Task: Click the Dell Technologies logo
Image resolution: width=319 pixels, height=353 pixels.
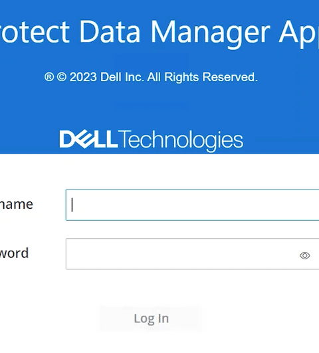Action: [x=152, y=140]
